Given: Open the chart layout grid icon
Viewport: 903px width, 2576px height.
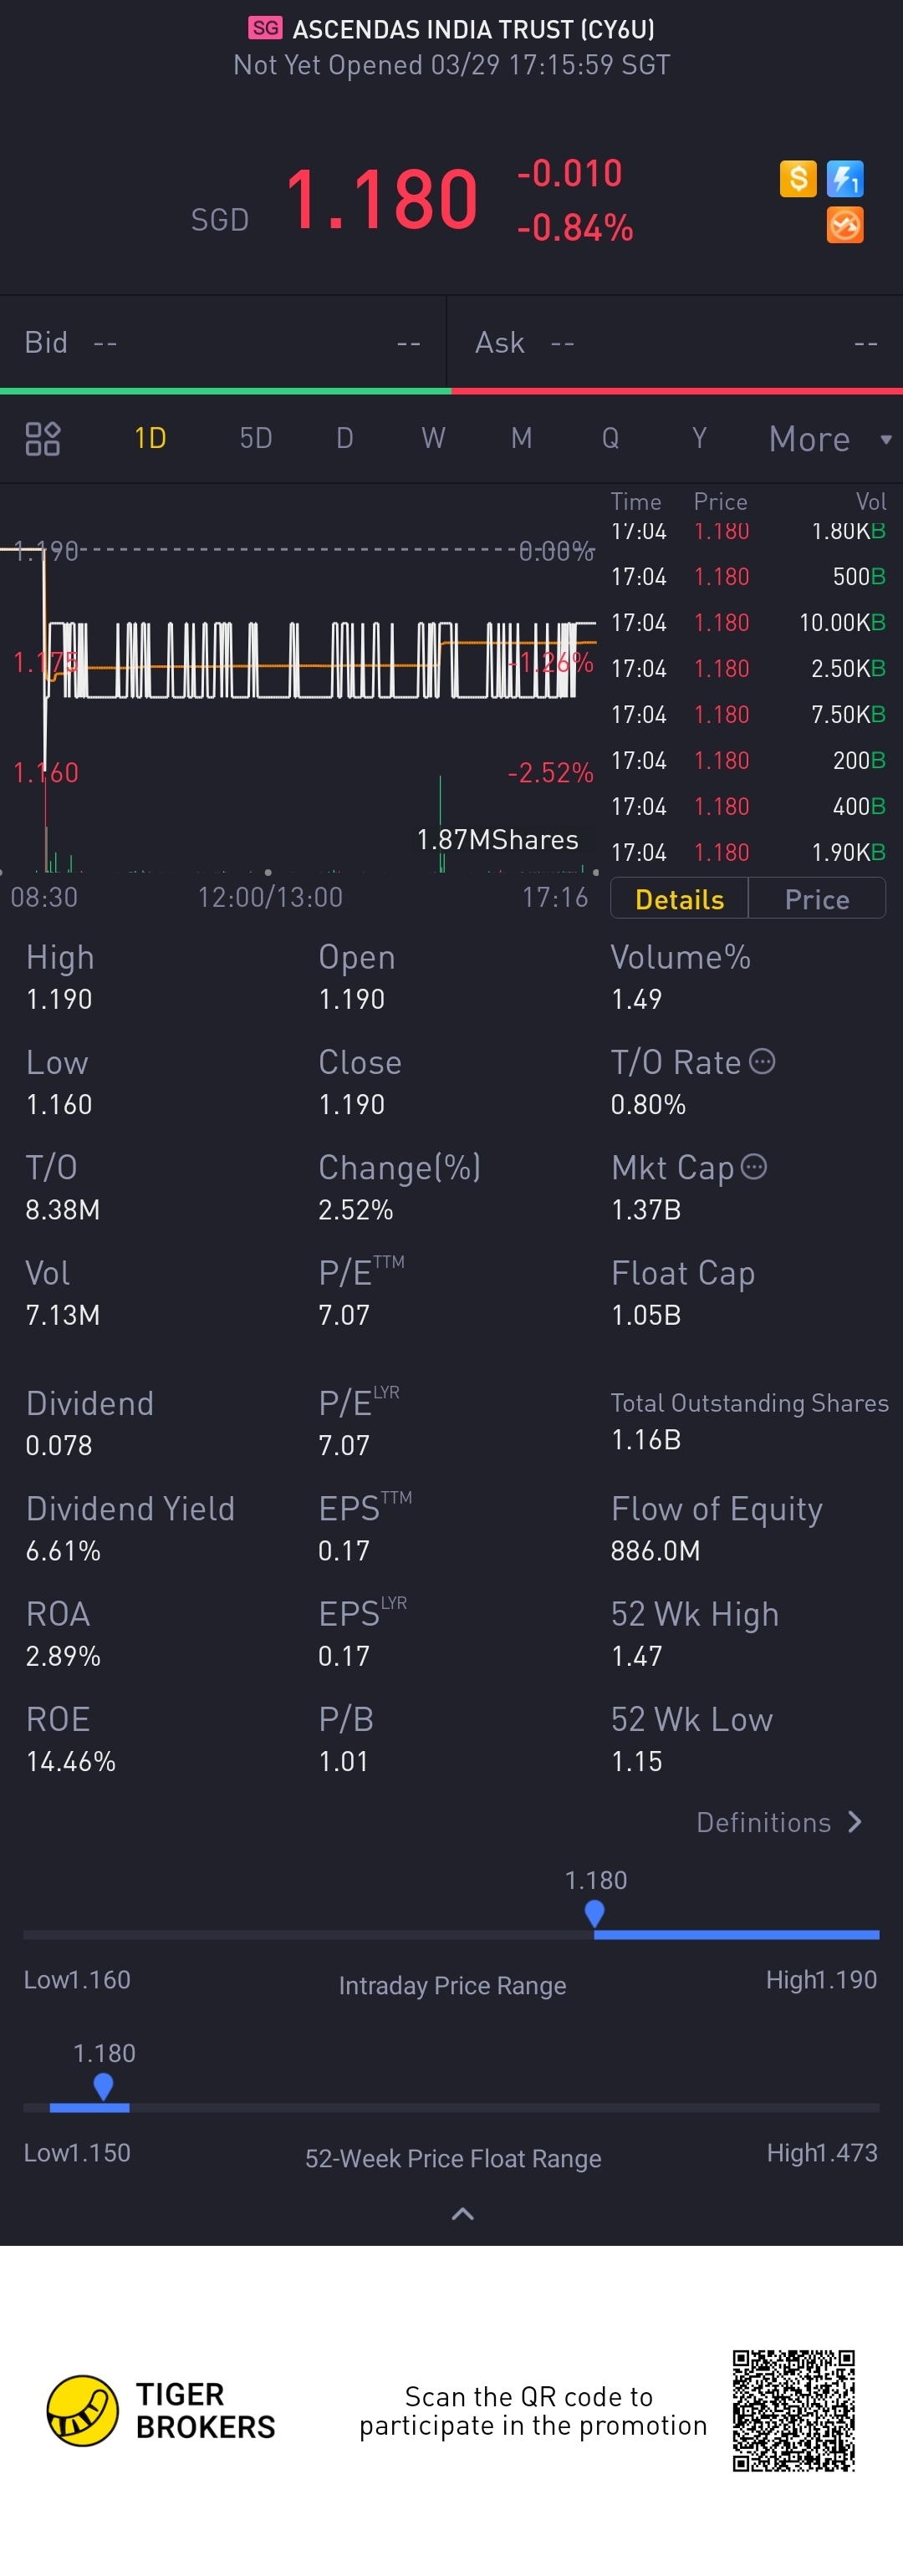Looking at the screenshot, I should click(x=42, y=438).
